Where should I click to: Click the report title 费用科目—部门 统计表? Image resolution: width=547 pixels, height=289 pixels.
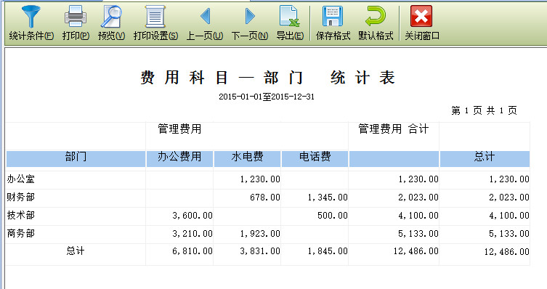(x=267, y=78)
